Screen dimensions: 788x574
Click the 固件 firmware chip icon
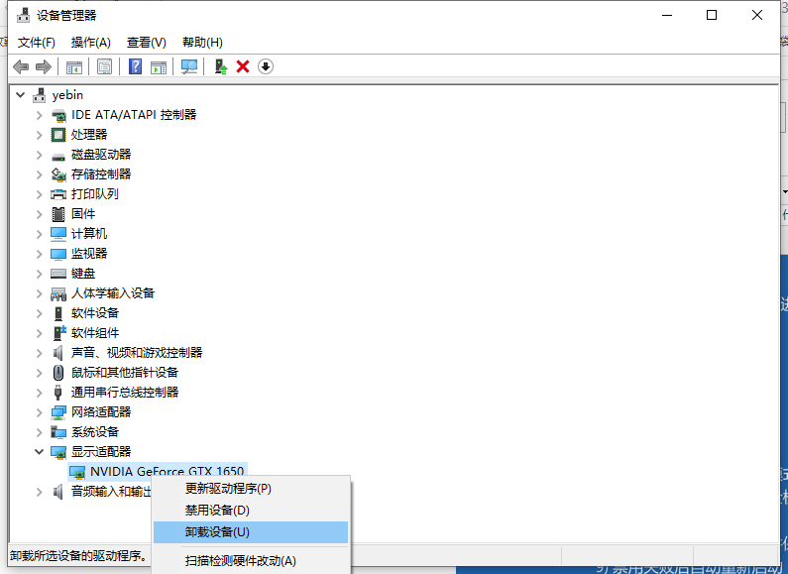[58, 214]
